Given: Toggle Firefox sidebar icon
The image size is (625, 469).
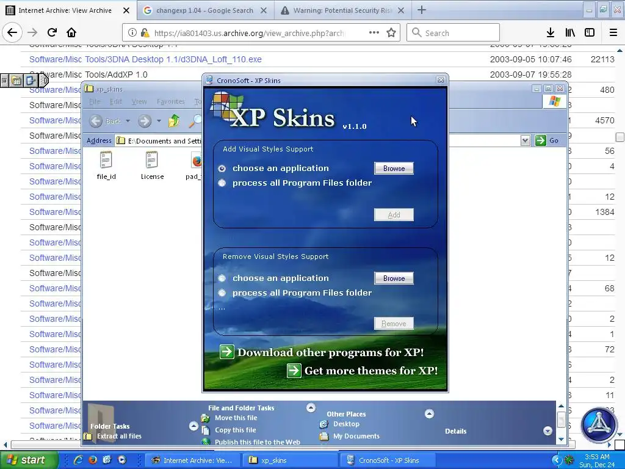Looking at the screenshot, I should pyautogui.click(x=590, y=33).
